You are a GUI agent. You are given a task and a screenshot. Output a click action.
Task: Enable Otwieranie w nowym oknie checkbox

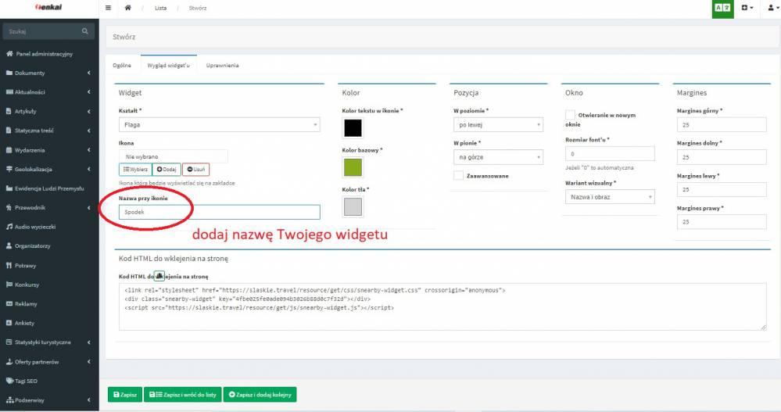[570, 115]
